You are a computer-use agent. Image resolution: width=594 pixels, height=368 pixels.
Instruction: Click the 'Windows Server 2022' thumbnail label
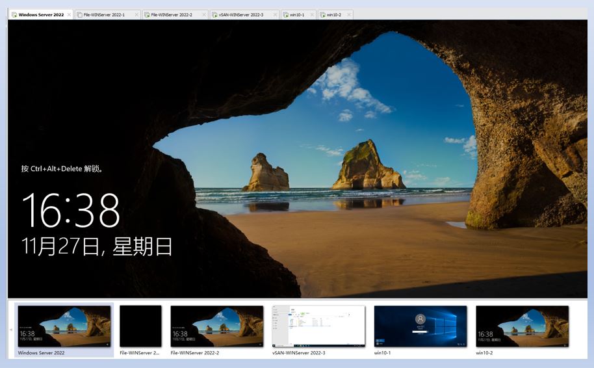(42, 352)
